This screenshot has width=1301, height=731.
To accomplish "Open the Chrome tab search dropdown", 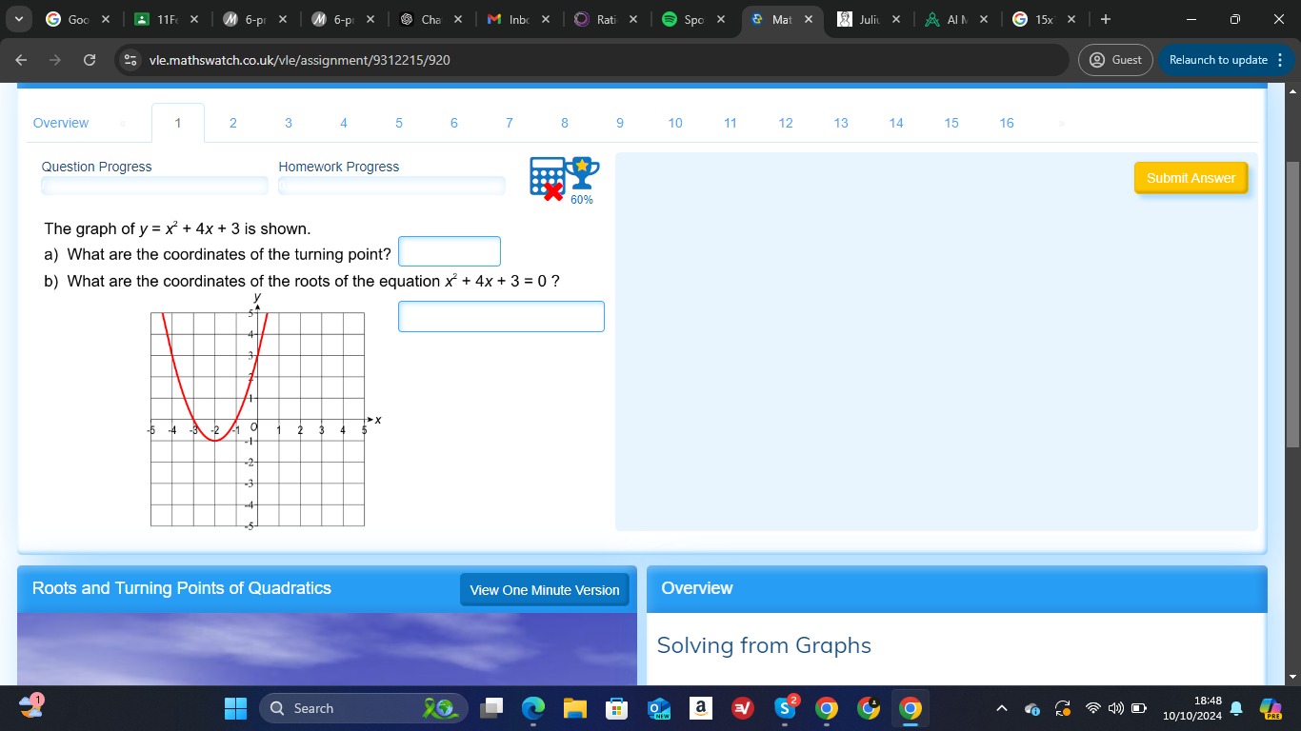I will tap(19, 19).
